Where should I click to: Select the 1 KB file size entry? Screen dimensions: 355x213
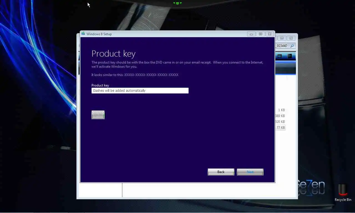(281, 110)
